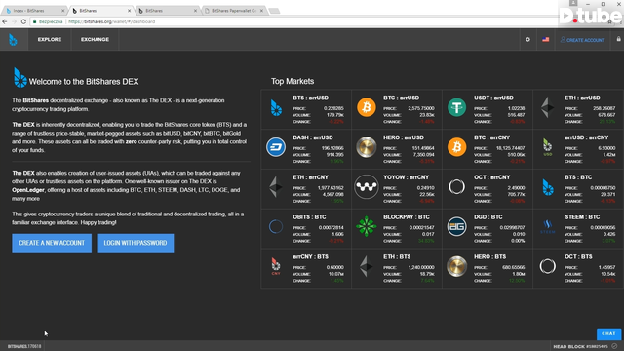Click the Dash icon for DASH : bitUSD
Screen dimensions: 624x351
click(276, 147)
